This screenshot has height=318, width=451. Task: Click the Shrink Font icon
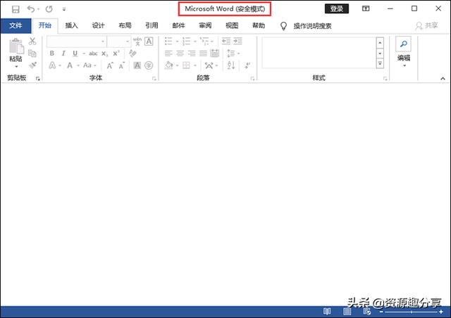[x=122, y=66]
